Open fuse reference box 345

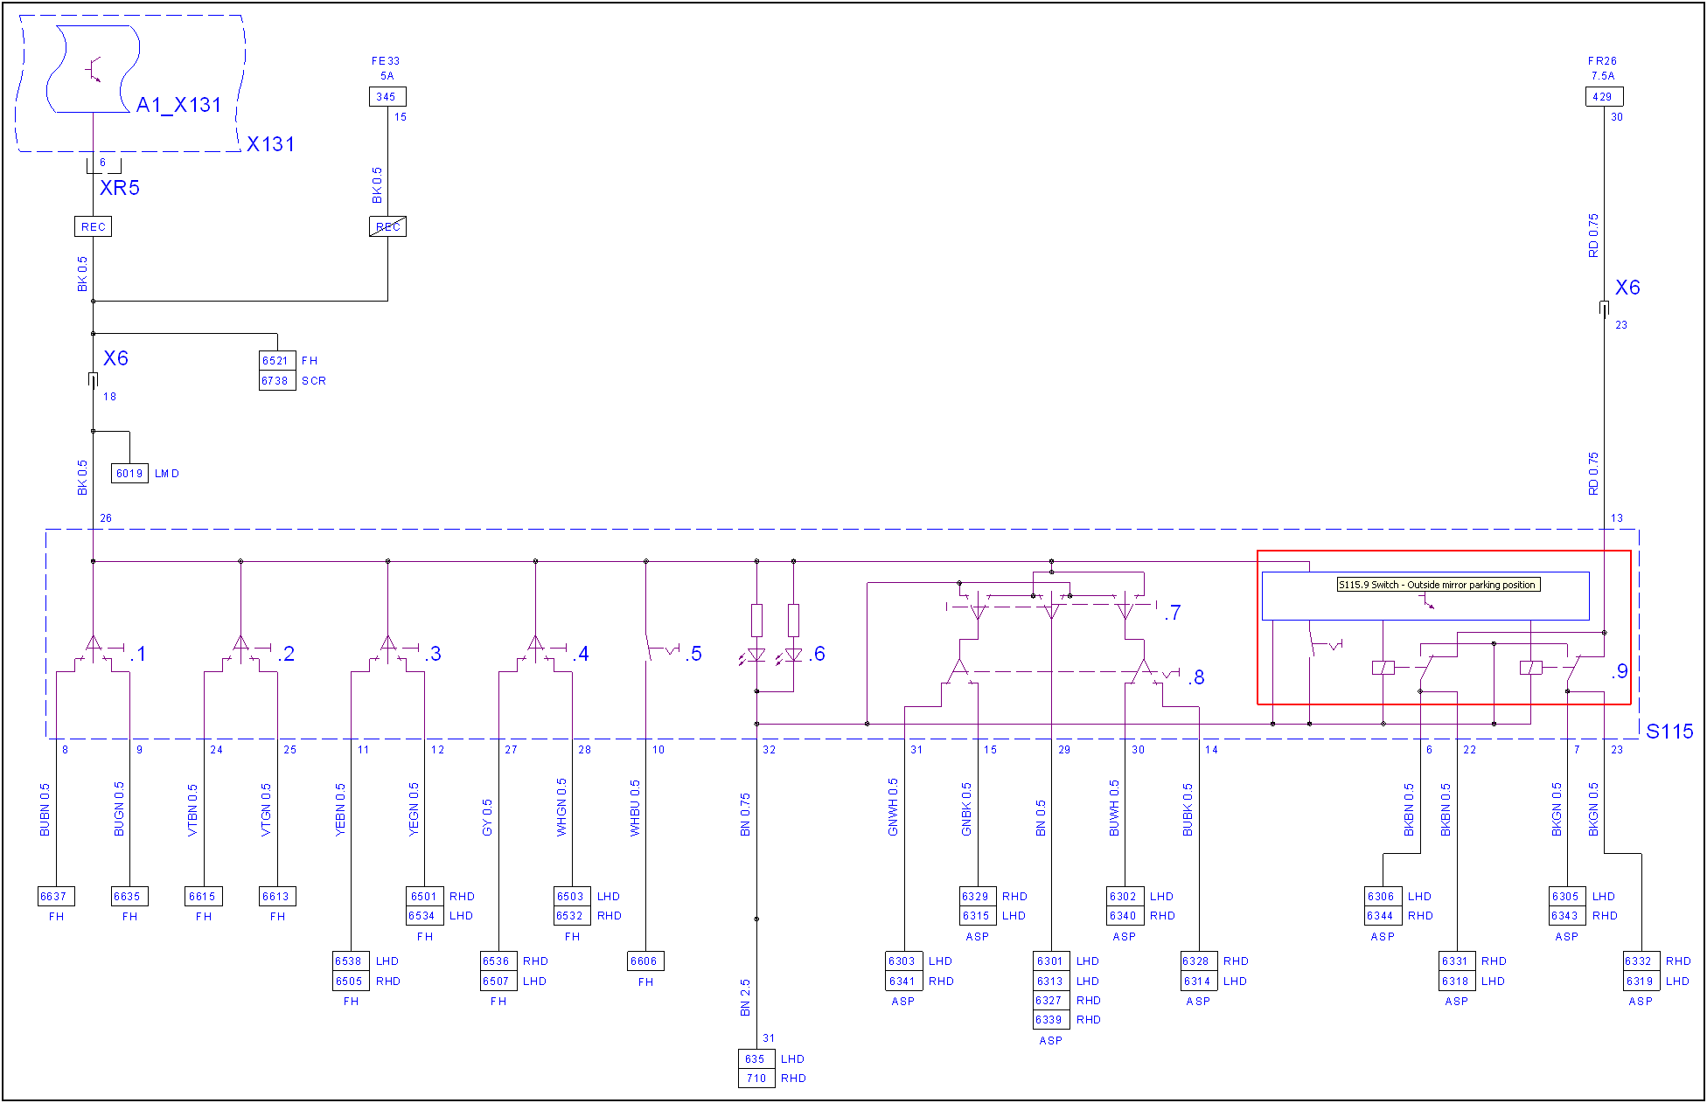point(387,97)
